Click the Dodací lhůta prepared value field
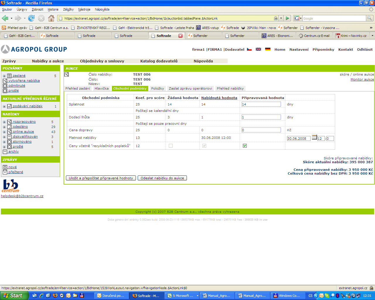The width and height of the screenshot is (375, 300). tap(261, 117)
